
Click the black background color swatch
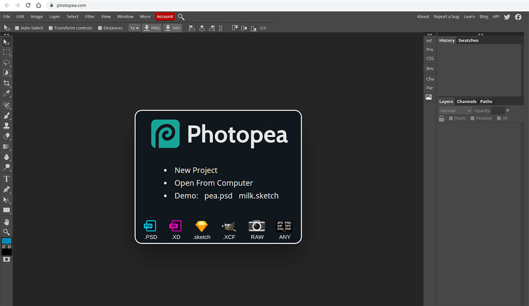click(7, 252)
